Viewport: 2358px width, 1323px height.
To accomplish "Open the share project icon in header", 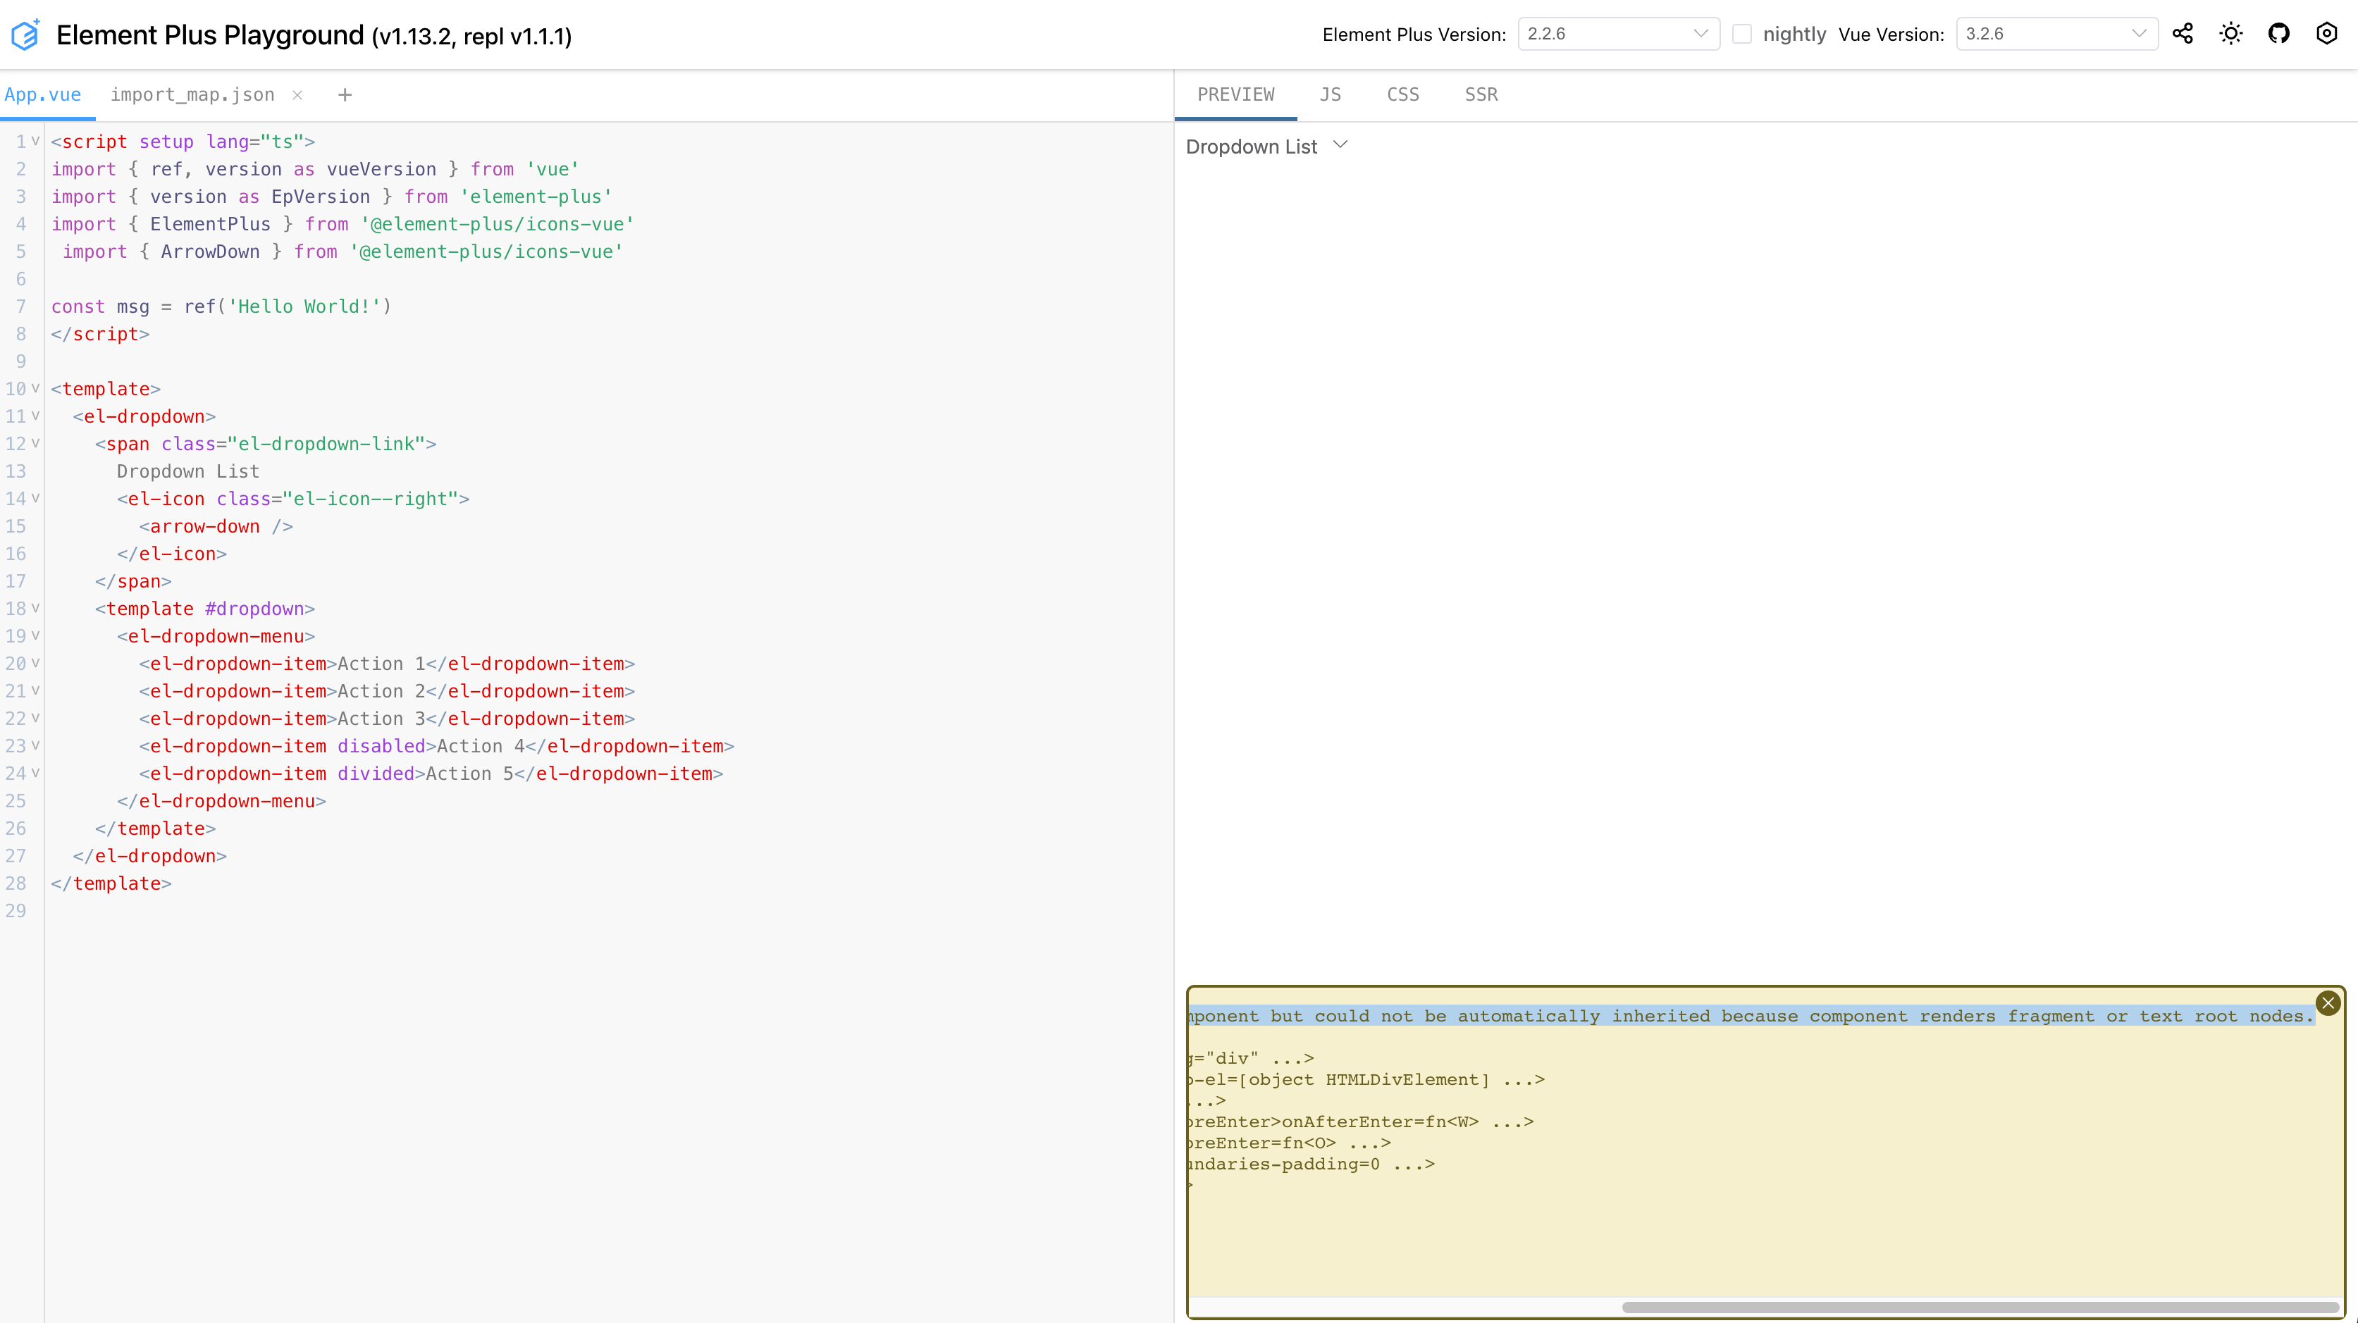I will [2183, 33].
